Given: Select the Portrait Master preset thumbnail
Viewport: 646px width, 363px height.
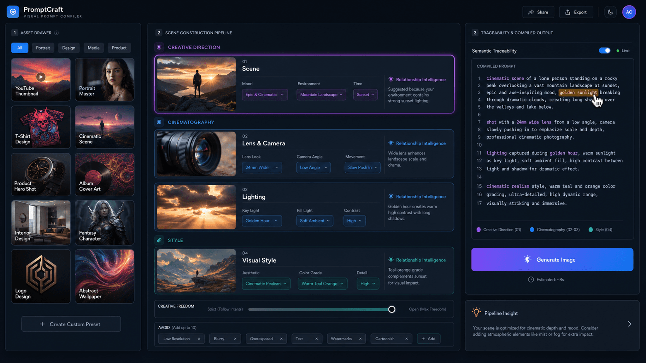Looking at the screenshot, I should tap(105, 79).
